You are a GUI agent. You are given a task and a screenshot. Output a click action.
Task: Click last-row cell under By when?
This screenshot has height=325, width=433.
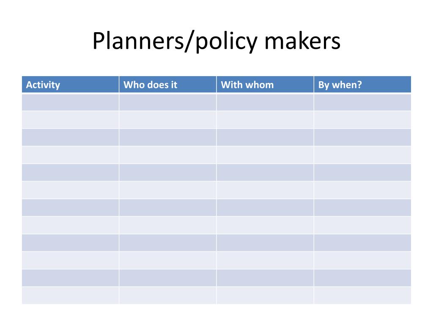(x=362, y=295)
